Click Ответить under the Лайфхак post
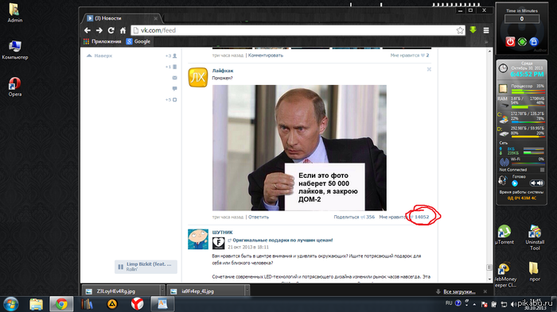This screenshot has height=312, width=557. (x=259, y=217)
